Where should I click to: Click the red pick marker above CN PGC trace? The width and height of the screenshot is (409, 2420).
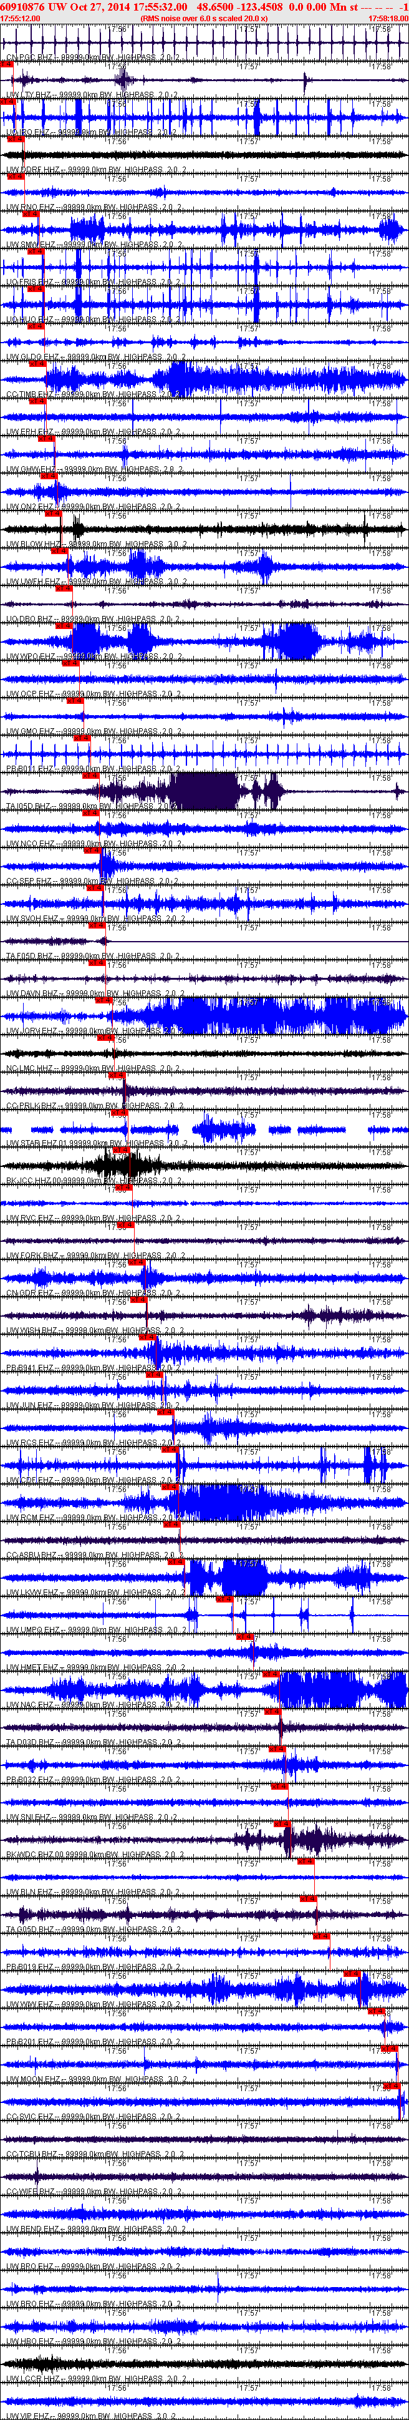[7, 64]
